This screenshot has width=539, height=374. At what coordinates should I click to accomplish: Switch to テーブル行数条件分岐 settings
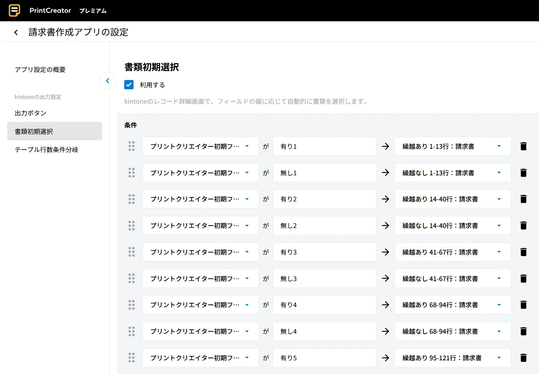47,150
